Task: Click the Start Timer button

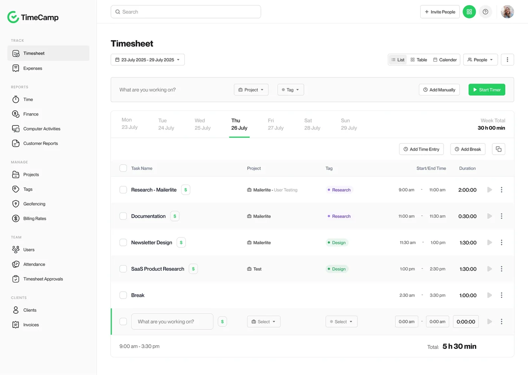Action: (x=487, y=90)
